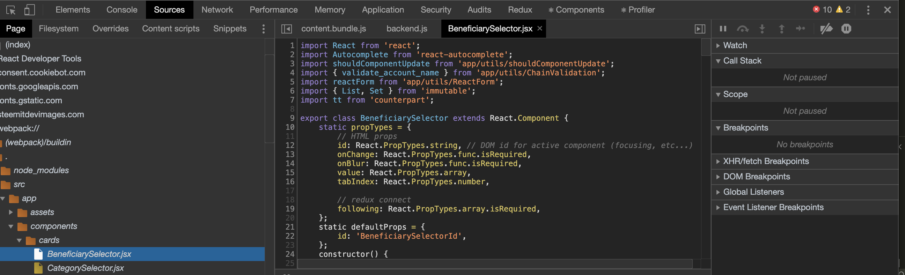The height and width of the screenshot is (275, 905).
Task: Close the BeneficiarySelector.jsx editor tab
Action: (x=540, y=29)
